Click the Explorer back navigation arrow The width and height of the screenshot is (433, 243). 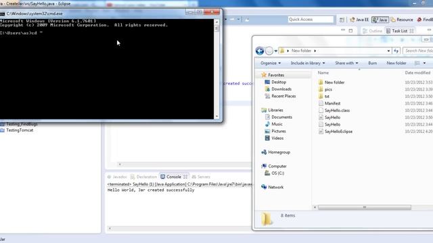point(260,51)
